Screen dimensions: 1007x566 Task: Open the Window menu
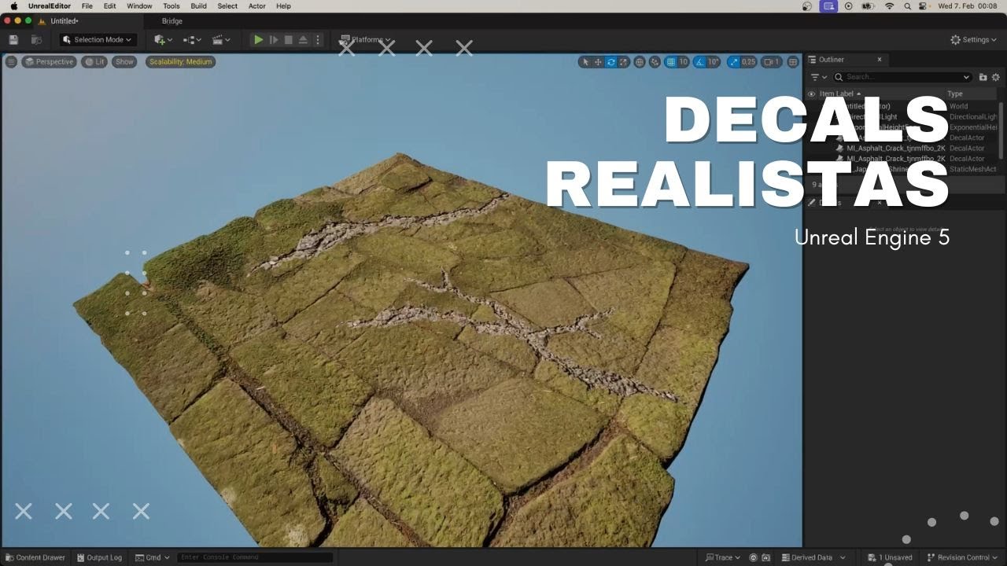coord(139,6)
